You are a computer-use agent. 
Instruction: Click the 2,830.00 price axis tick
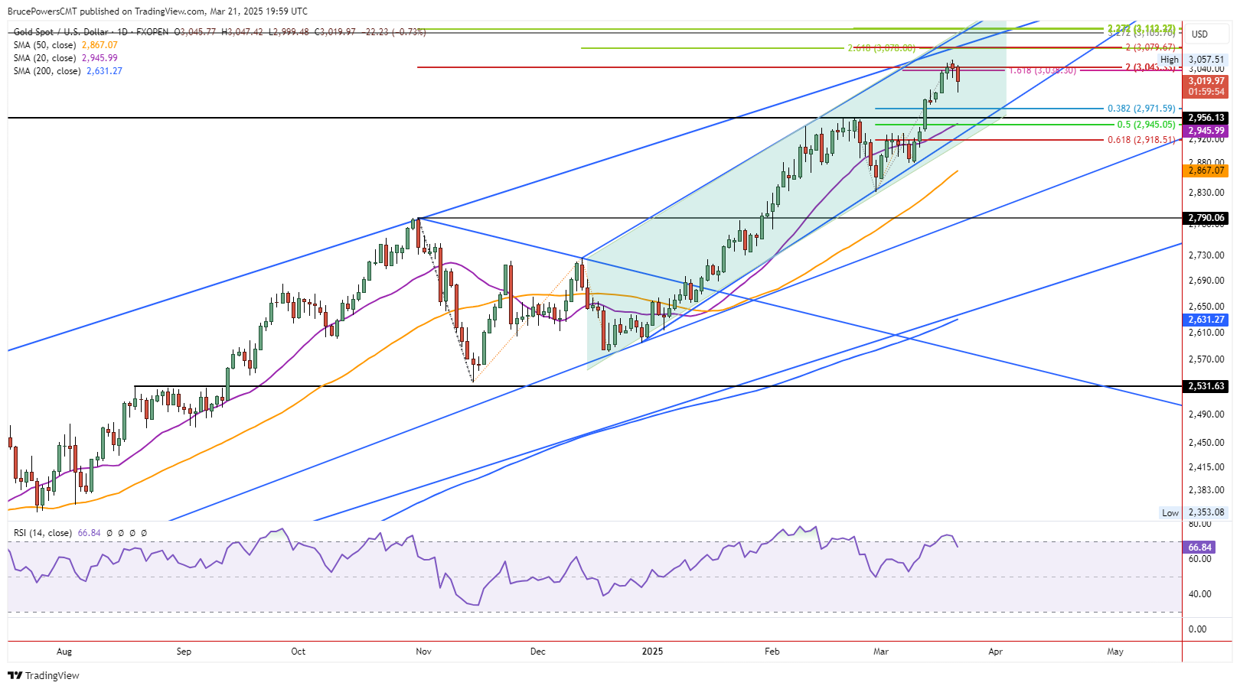click(1206, 193)
